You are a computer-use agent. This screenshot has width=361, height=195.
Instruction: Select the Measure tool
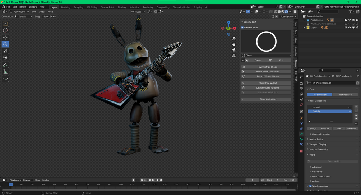(5, 72)
